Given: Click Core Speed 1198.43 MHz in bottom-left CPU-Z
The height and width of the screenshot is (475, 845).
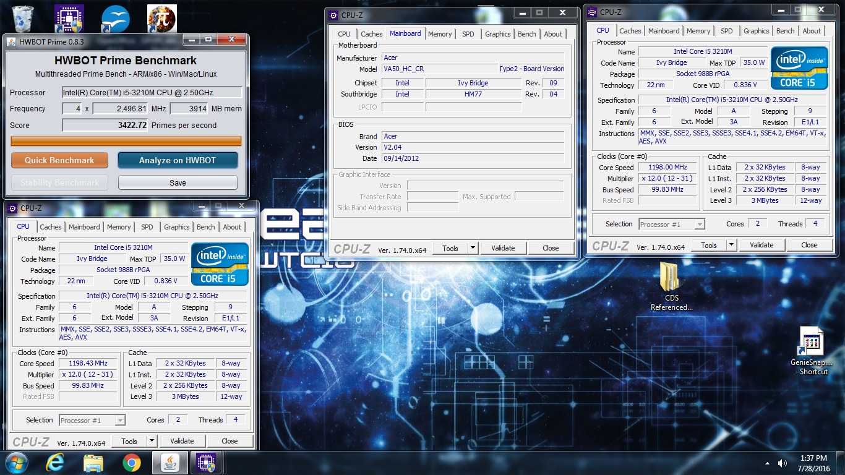Looking at the screenshot, I should coord(88,363).
